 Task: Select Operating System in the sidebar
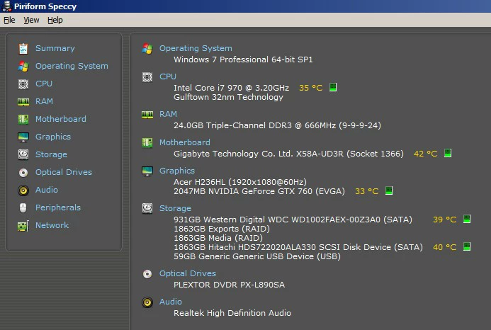(72, 66)
